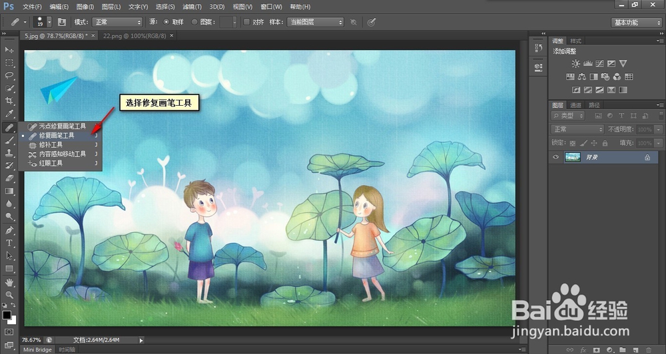Image resolution: width=666 pixels, height=354 pixels.
Task: Select the Rectangle shape tool
Action: [9, 269]
